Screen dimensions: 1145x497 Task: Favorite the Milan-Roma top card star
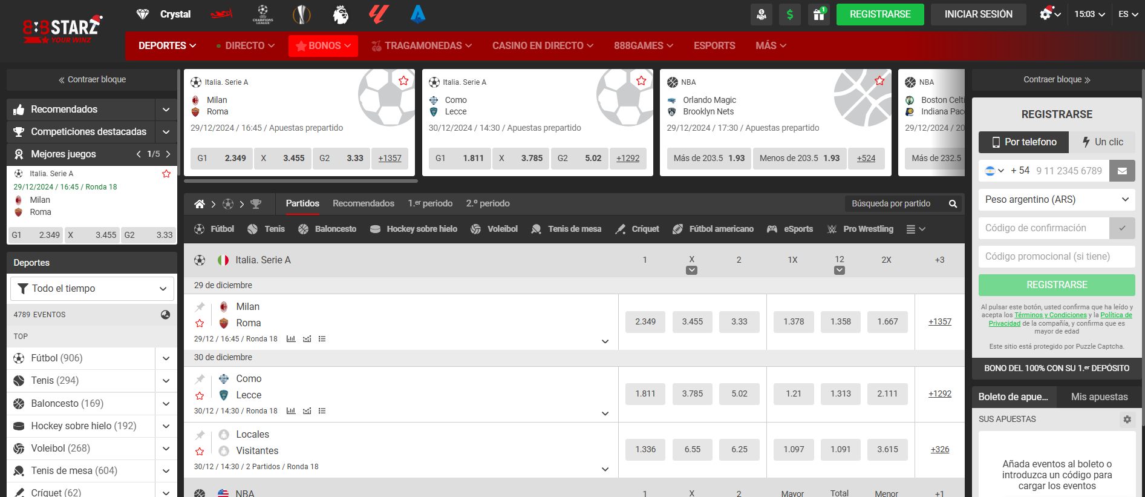(x=403, y=81)
